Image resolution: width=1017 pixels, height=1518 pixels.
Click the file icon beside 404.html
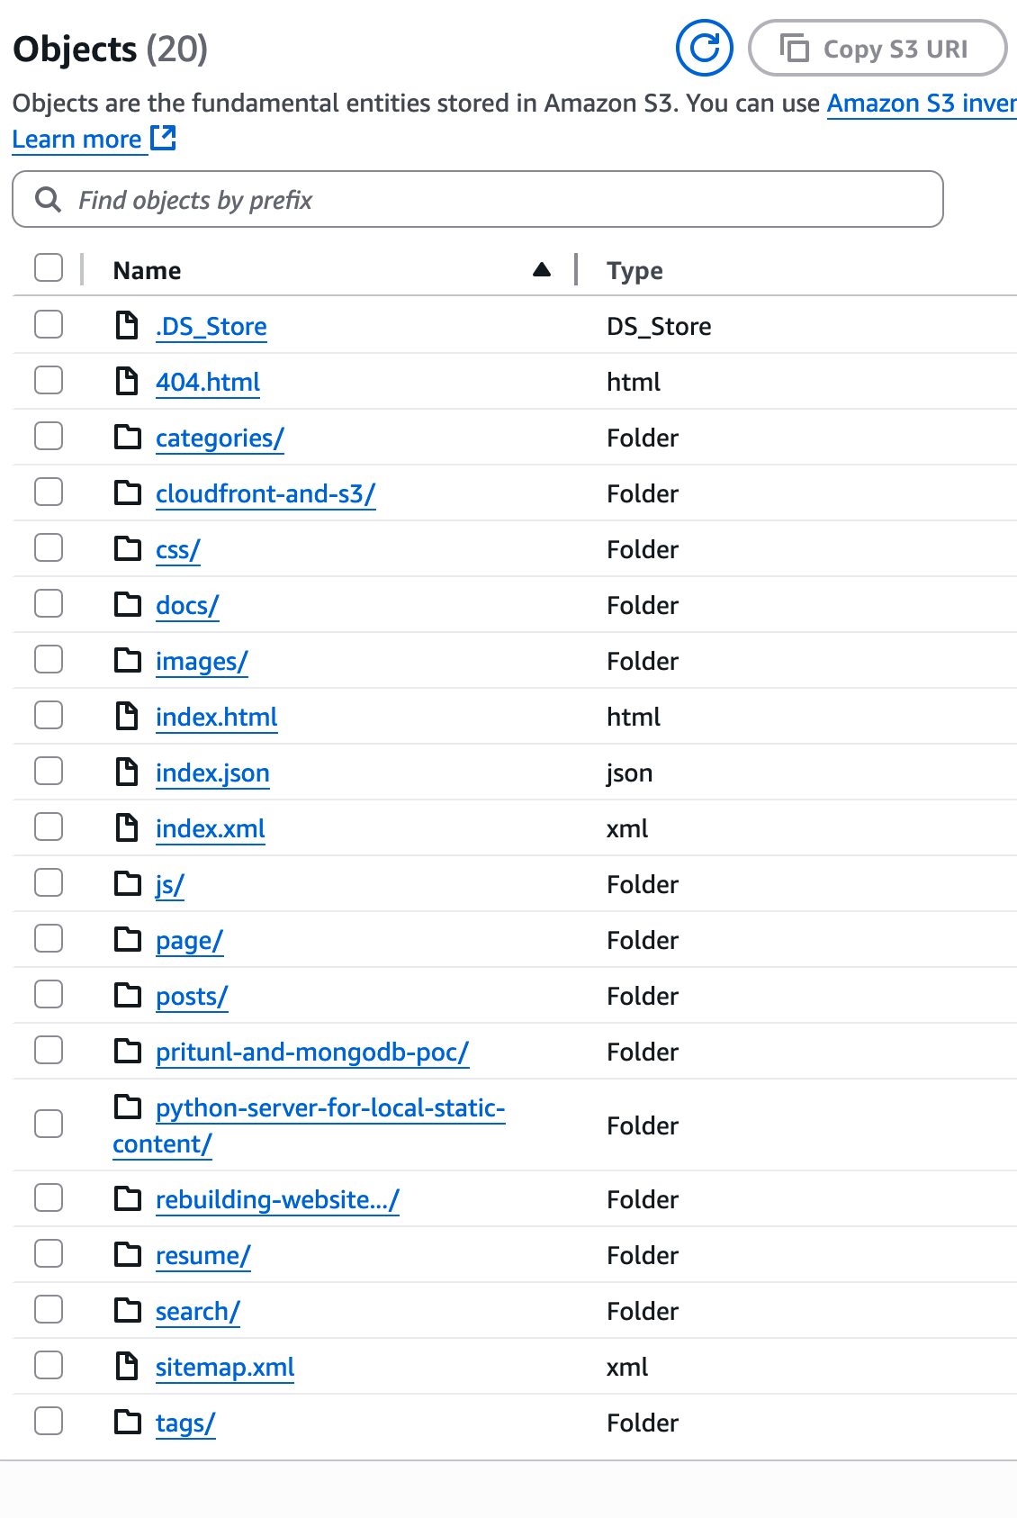(128, 382)
